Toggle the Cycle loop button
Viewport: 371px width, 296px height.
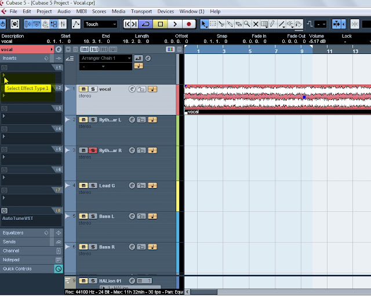pyautogui.click(x=146, y=24)
